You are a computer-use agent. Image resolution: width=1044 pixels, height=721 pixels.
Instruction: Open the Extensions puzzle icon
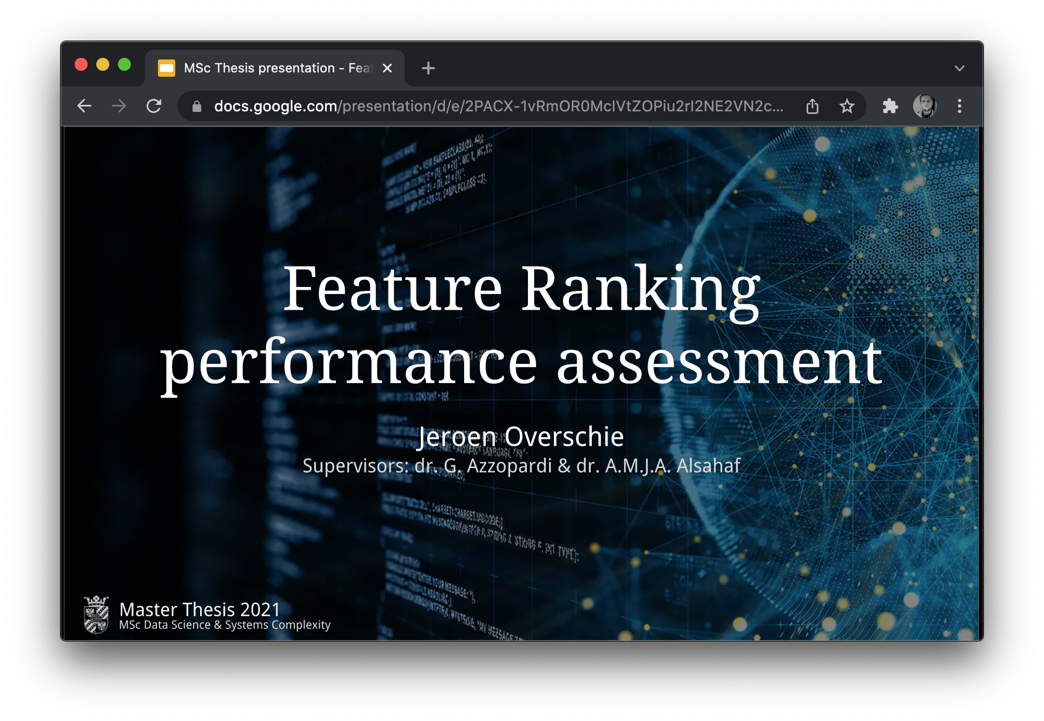(890, 106)
